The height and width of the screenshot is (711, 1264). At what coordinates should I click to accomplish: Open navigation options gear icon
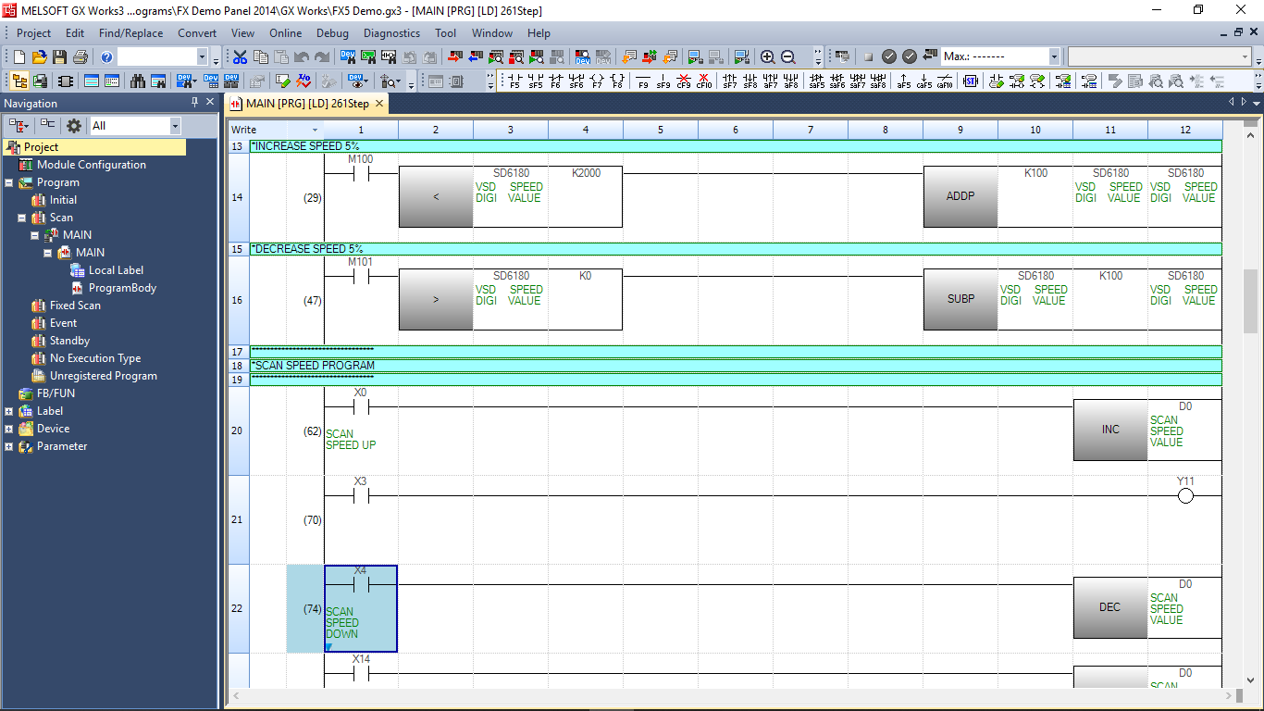tap(74, 125)
